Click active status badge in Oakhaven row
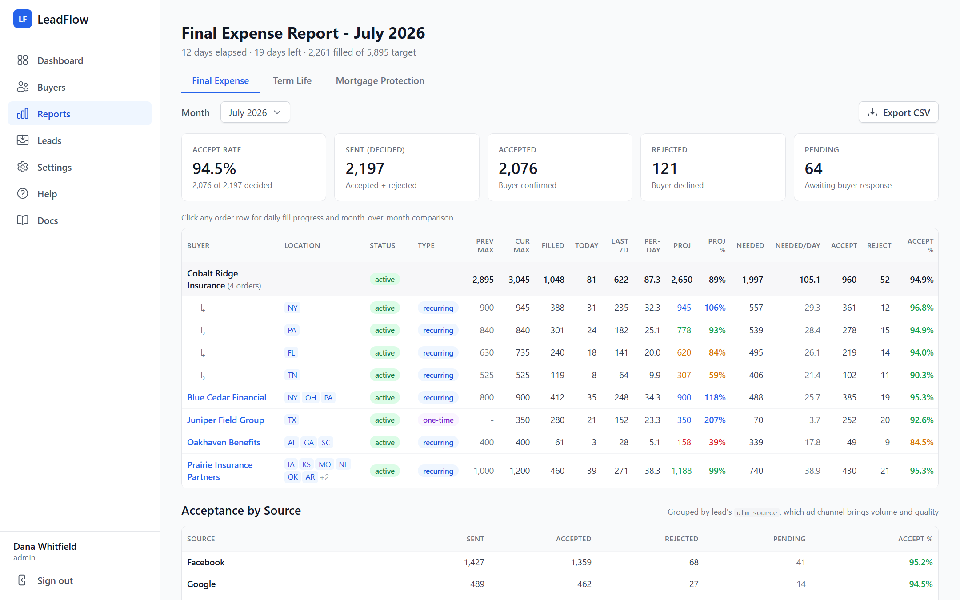The width and height of the screenshot is (960, 600). [385, 443]
